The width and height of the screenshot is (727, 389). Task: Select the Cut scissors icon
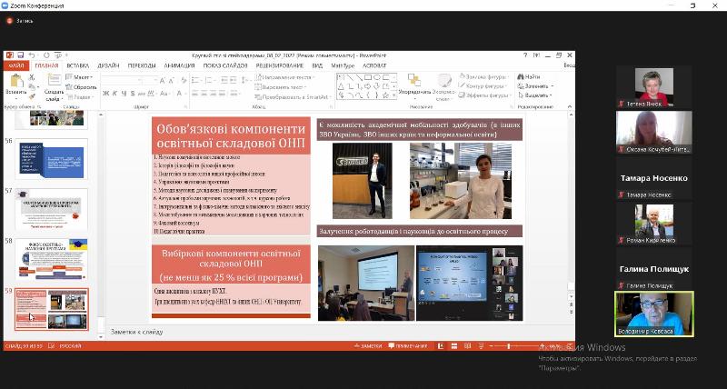[32, 76]
